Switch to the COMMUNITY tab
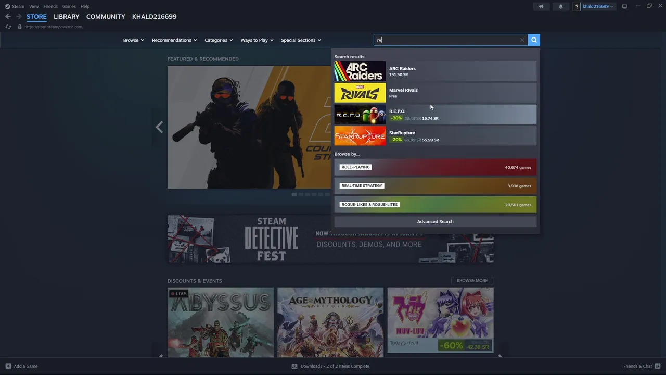Image resolution: width=666 pixels, height=375 pixels. [x=106, y=17]
